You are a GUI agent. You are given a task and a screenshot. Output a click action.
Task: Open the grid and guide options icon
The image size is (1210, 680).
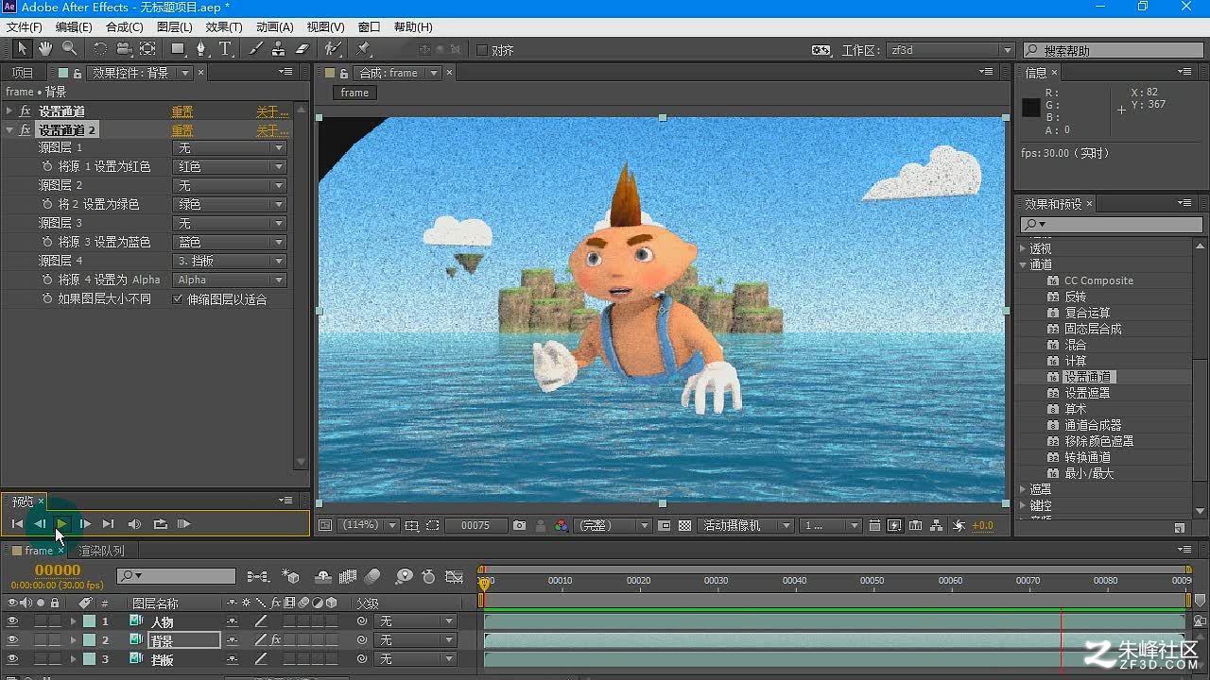pyautogui.click(x=411, y=525)
